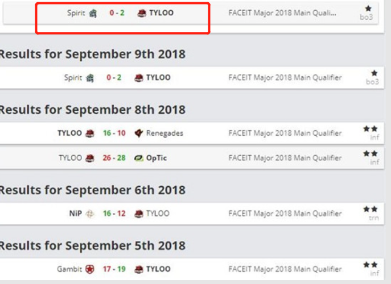391x284 pixels.
Task: Click the Spirit logo under September 9th results
Action: [x=90, y=78]
